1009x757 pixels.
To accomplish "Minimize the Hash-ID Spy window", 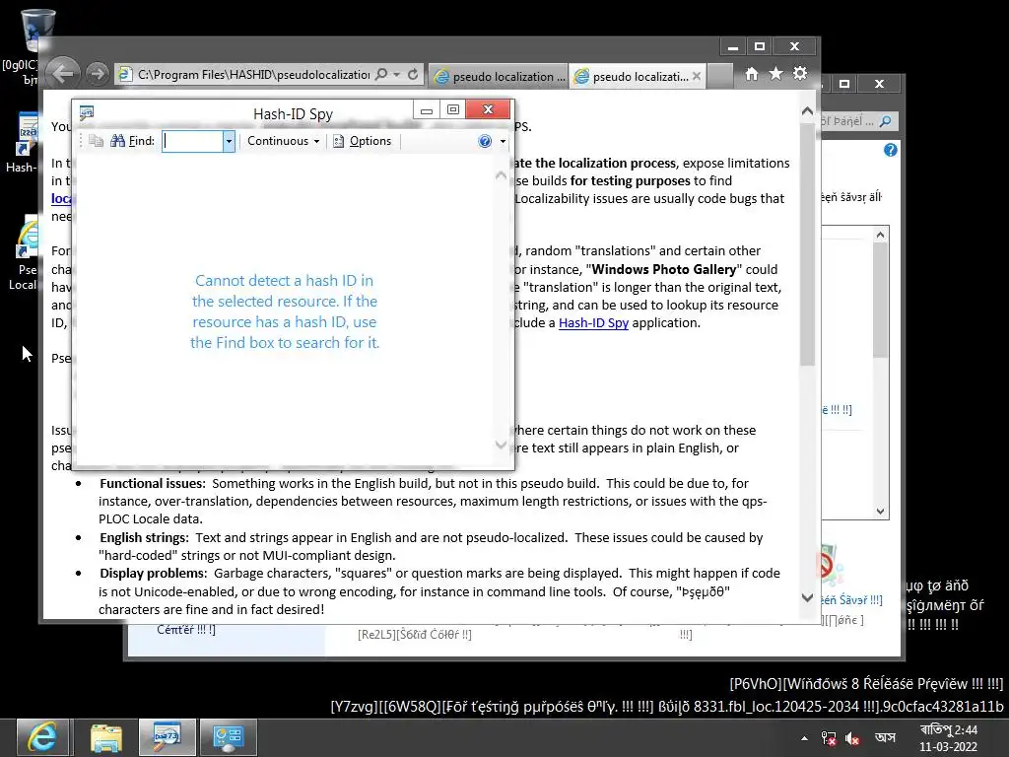I will point(426,110).
